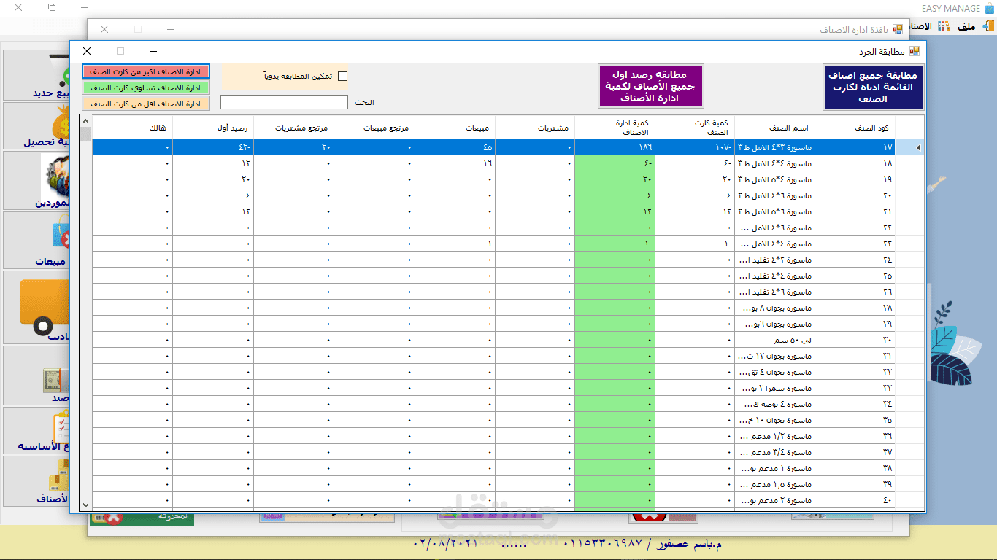Select item code ٢١ cell
The height and width of the screenshot is (560, 997).
[855, 211]
